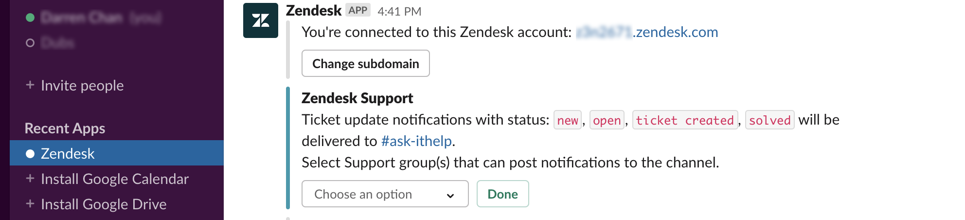Click the Zendesk app logo avatar
The width and height of the screenshot is (965, 220).
pos(261,20)
